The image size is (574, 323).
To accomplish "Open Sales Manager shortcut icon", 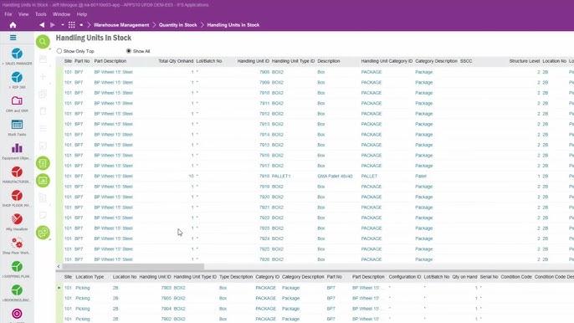I will [x=17, y=54].
